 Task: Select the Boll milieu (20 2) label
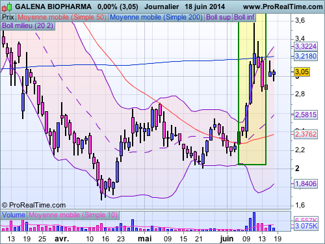pyautogui.click(x=28, y=26)
